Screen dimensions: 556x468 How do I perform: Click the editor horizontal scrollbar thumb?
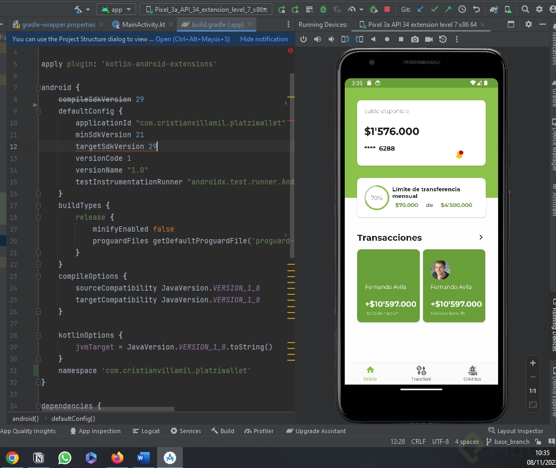(108, 409)
